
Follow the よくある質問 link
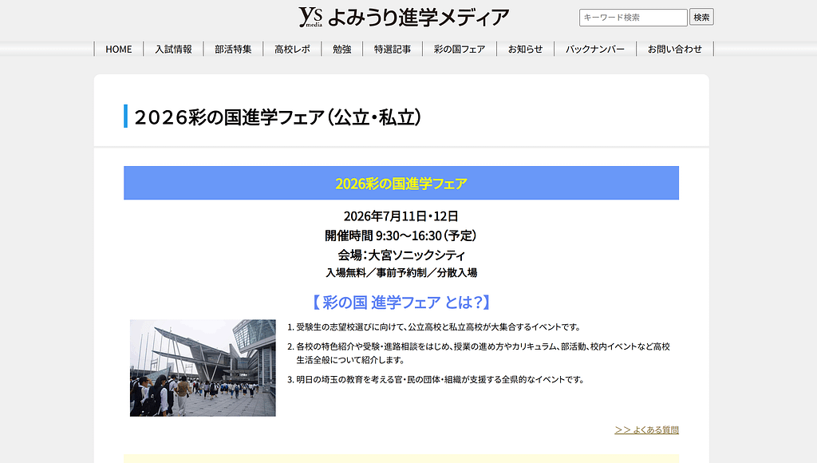click(646, 429)
